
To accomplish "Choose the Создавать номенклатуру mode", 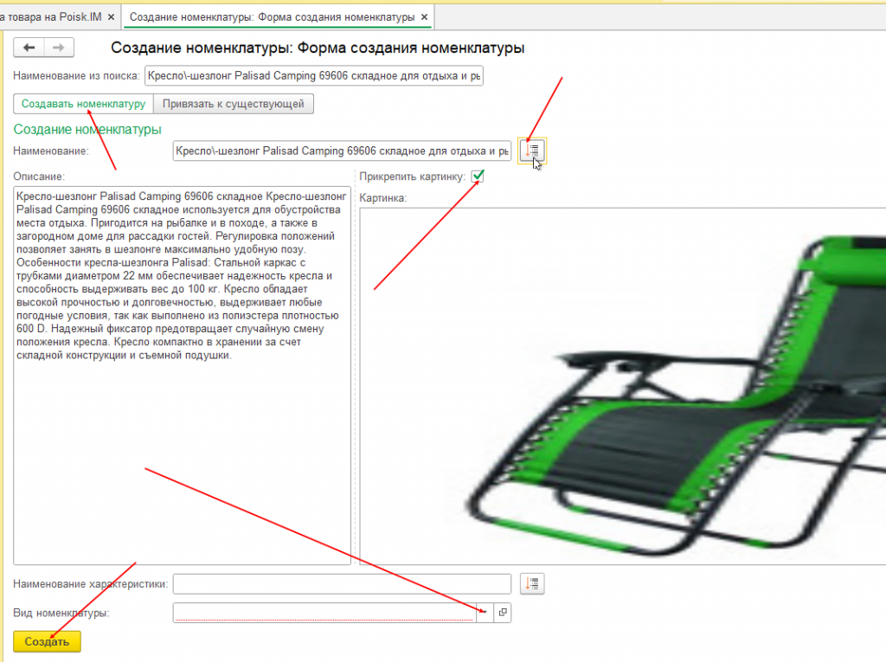I will click(x=84, y=104).
